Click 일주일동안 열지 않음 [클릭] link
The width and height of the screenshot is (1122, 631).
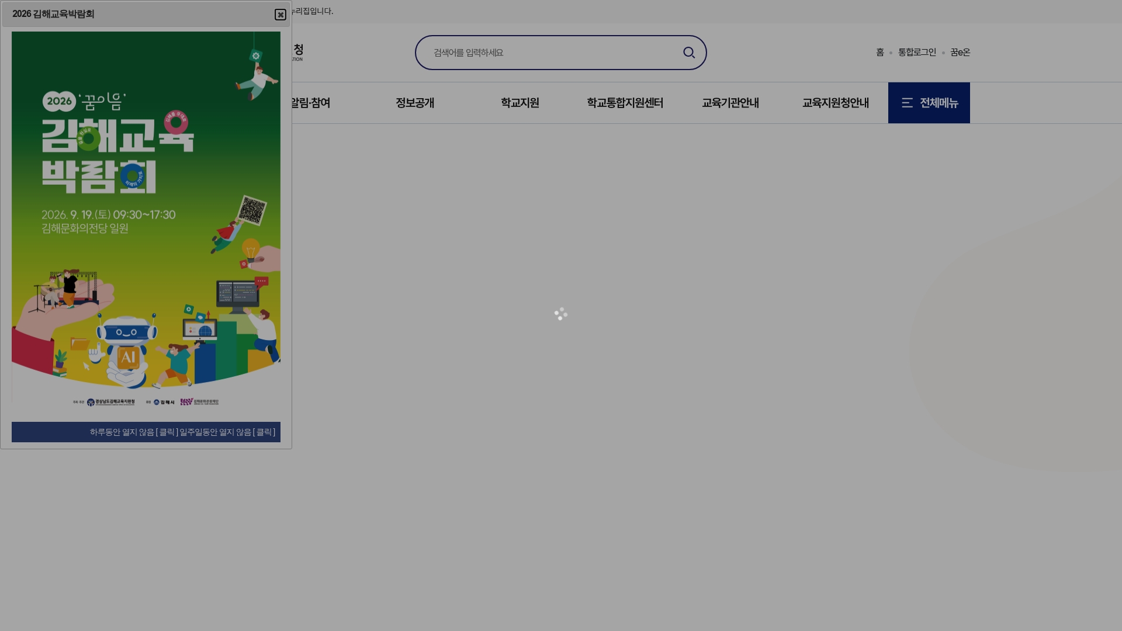227,432
